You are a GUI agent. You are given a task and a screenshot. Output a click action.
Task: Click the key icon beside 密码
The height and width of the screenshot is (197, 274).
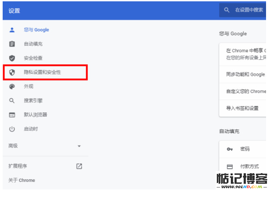tap(230, 149)
